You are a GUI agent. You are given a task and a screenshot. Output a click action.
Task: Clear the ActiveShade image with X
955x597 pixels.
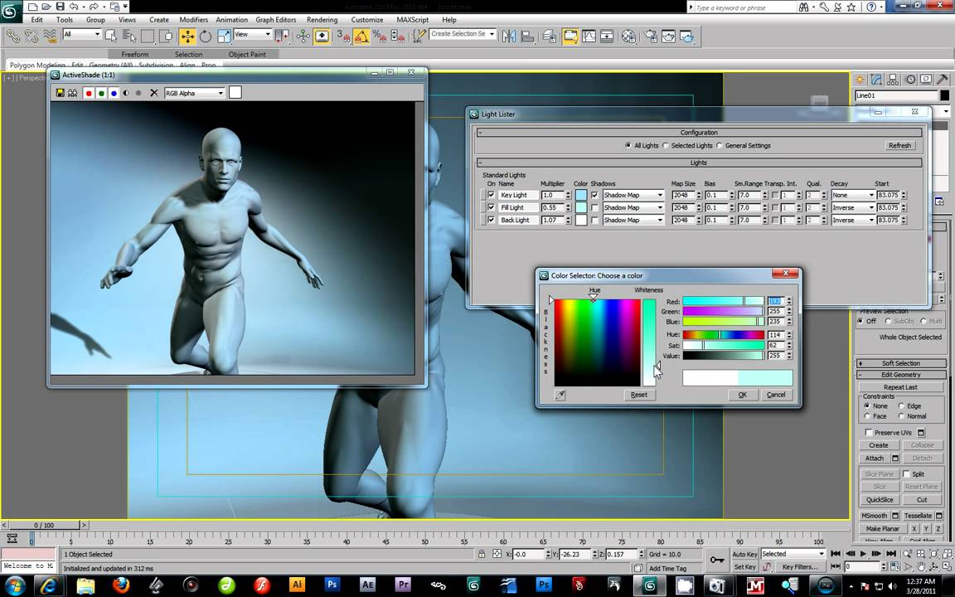click(154, 93)
